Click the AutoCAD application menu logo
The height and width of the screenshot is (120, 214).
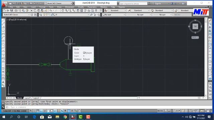point(4,4)
